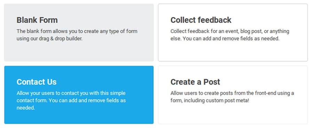313x131 pixels.
Task: Click the "Blank Form" heading
Action: [x=37, y=20]
